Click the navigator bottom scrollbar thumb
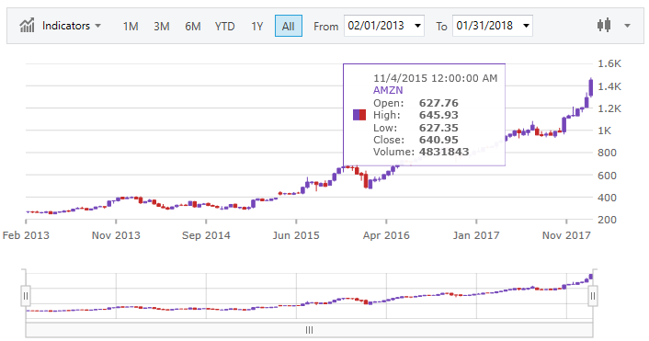 [309, 330]
